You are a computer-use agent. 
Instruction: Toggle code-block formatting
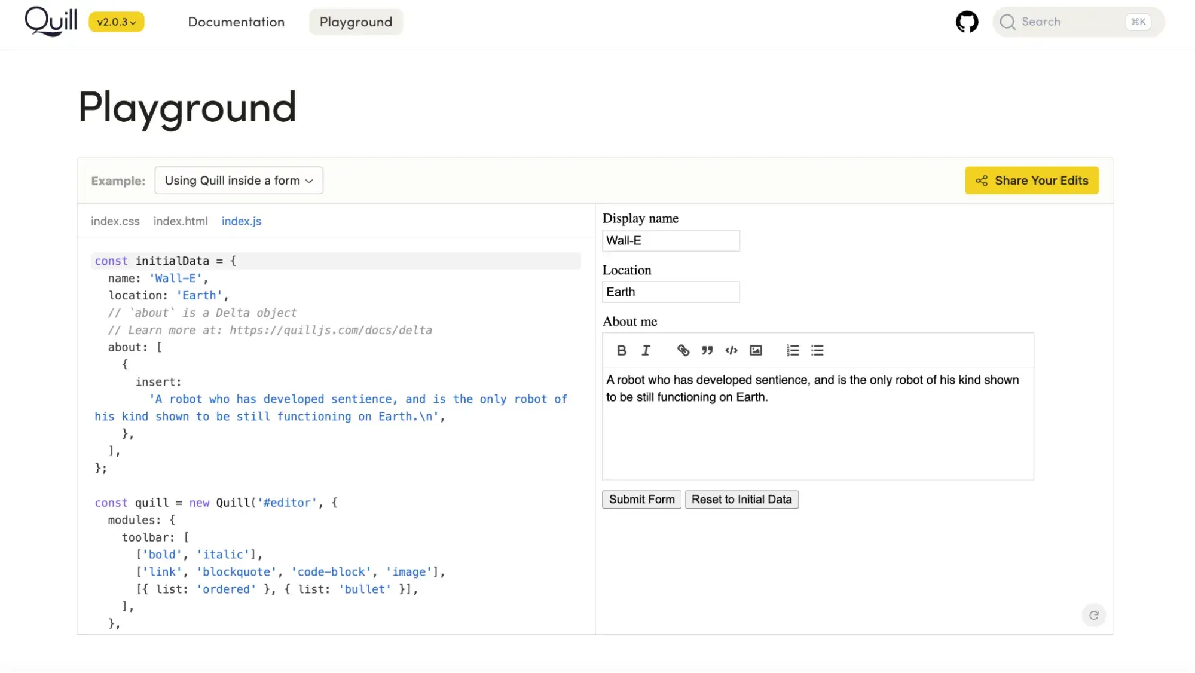click(x=731, y=351)
